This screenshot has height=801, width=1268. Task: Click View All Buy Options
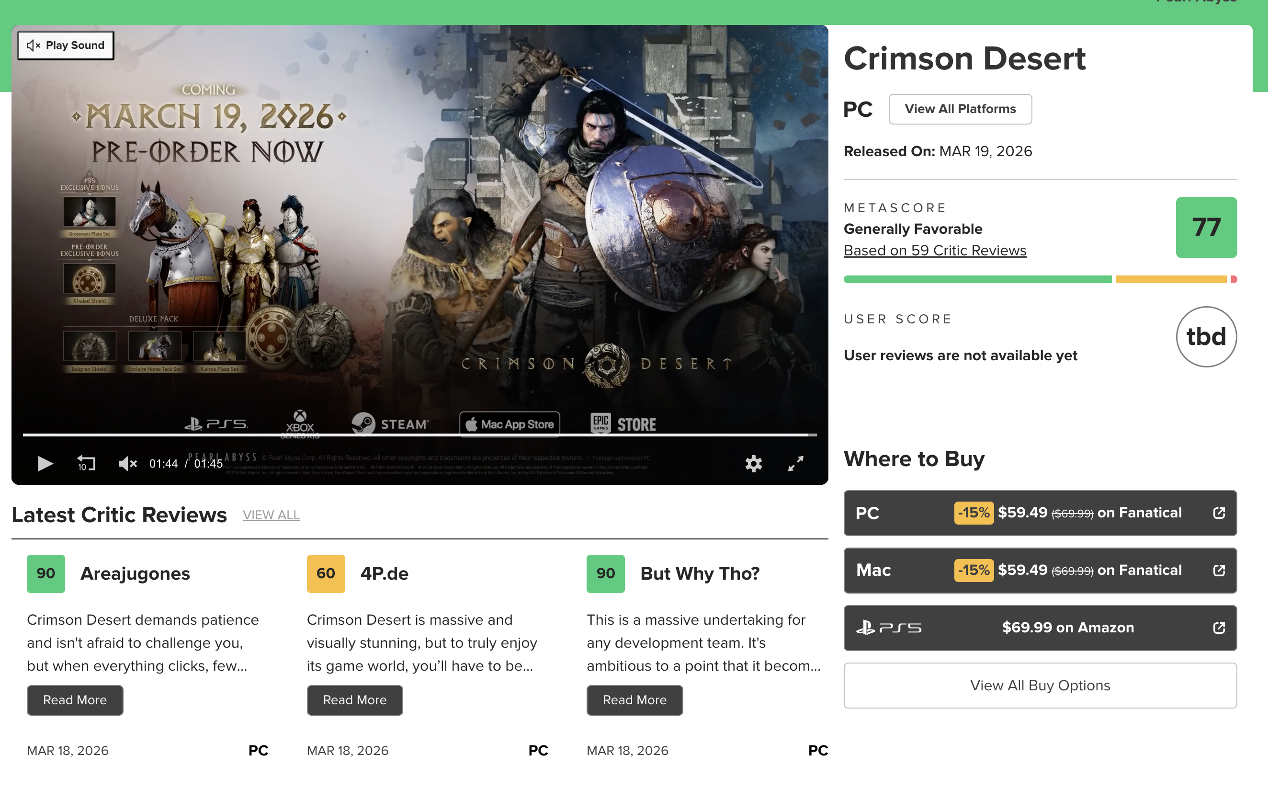click(1040, 686)
